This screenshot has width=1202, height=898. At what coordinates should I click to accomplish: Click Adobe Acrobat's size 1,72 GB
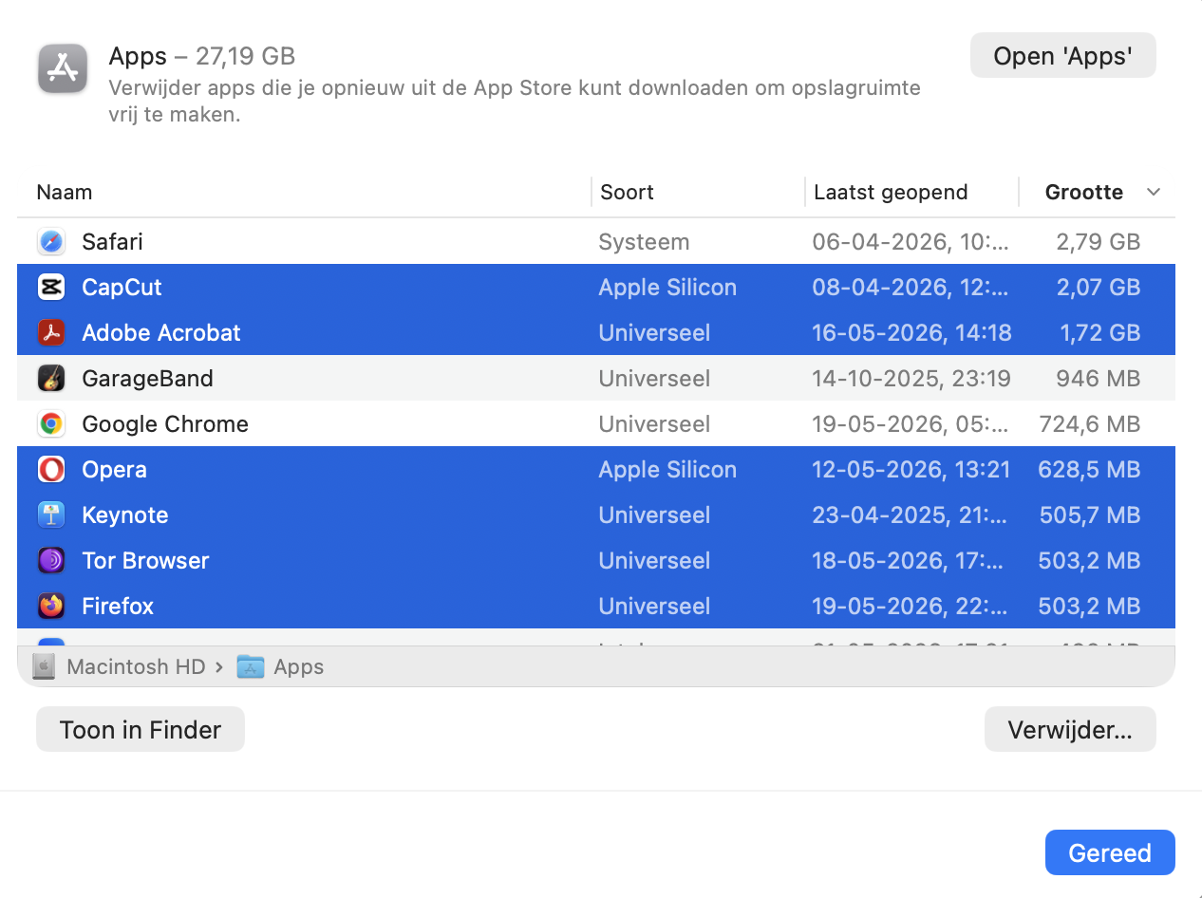point(1099,332)
